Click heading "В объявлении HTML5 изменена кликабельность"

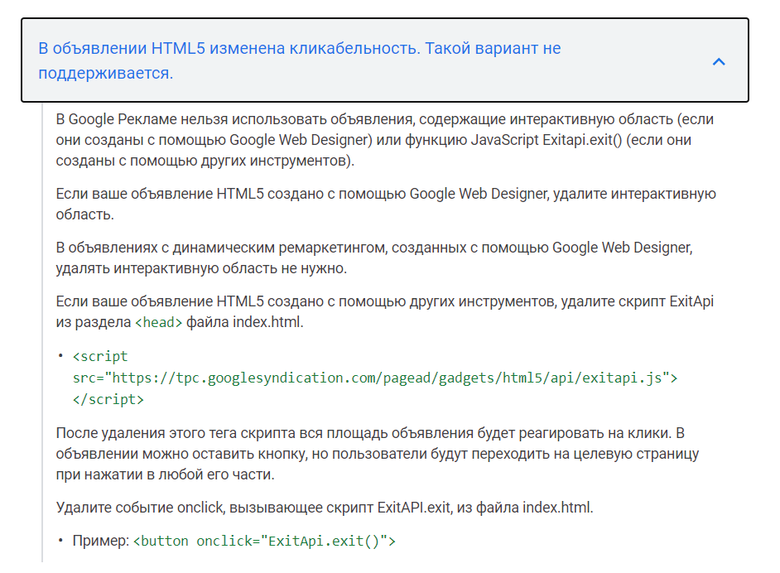pyautogui.click(x=300, y=60)
